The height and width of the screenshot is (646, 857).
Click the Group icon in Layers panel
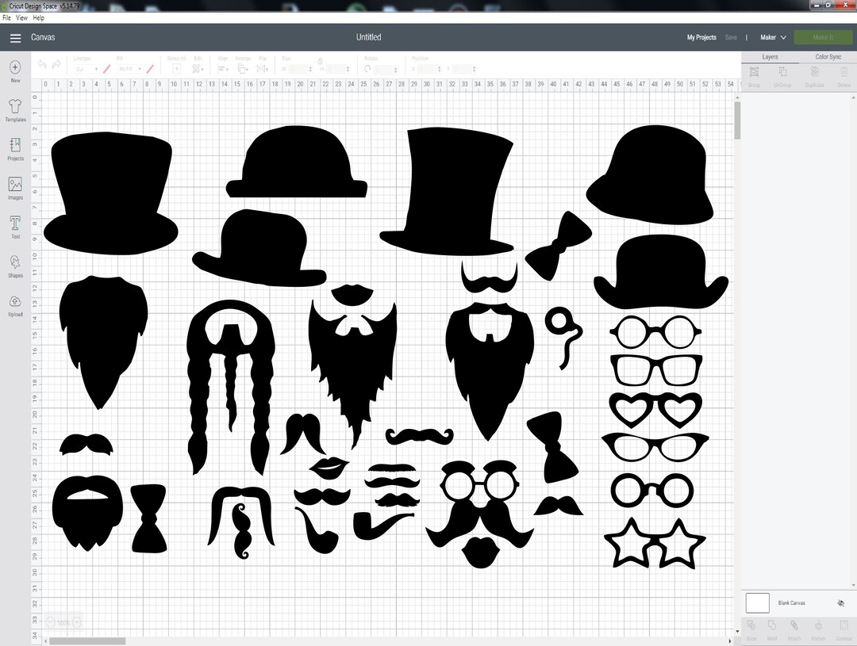[753, 73]
